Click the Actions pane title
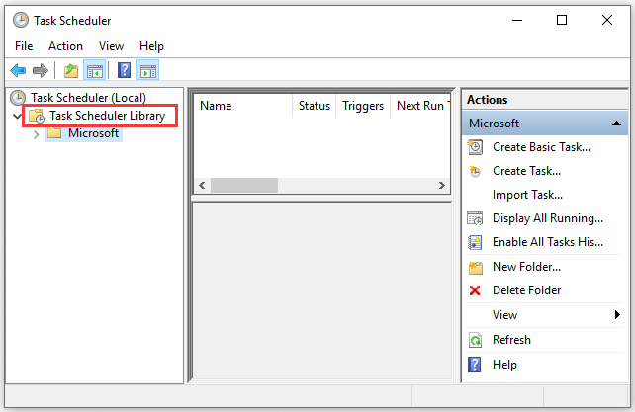This screenshot has height=412, width=635. tap(488, 100)
